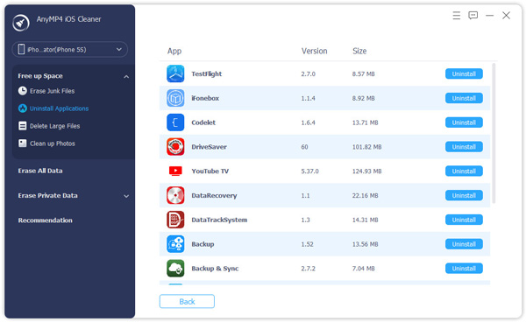Image resolution: width=526 pixels, height=322 pixels.
Task: Click the DataTrackSystem app icon
Action: click(x=175, y=220)
